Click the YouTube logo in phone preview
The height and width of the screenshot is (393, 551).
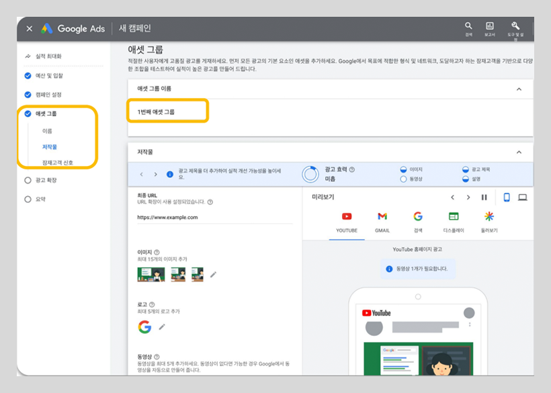(376, 313)
